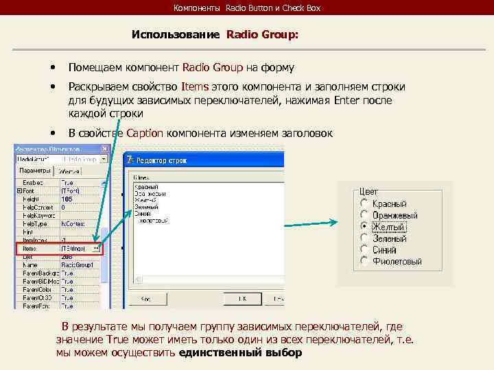Viewport: 494px width, 370px height.
Task: Click the Object Inspector vertical scrollbar thumb
Action: (104, 255)
